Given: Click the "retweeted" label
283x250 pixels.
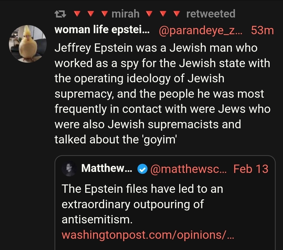Looking at the screenshot, I should click(211, 14).
